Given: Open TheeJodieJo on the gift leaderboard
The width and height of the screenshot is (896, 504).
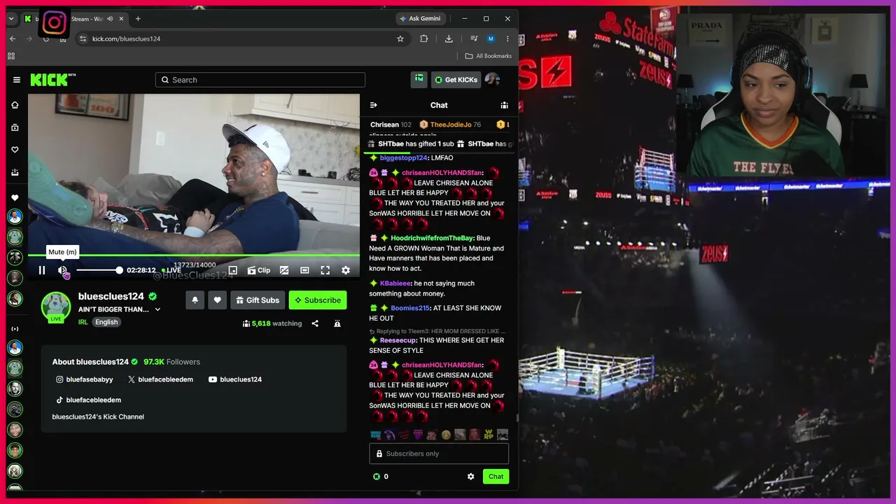Looking at the screenshot, I should coord(450,125).
